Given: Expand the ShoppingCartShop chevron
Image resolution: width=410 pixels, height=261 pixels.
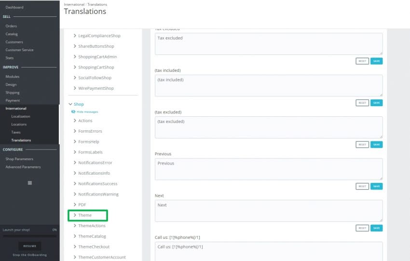Looking at the screenshot, I should 75,67.
